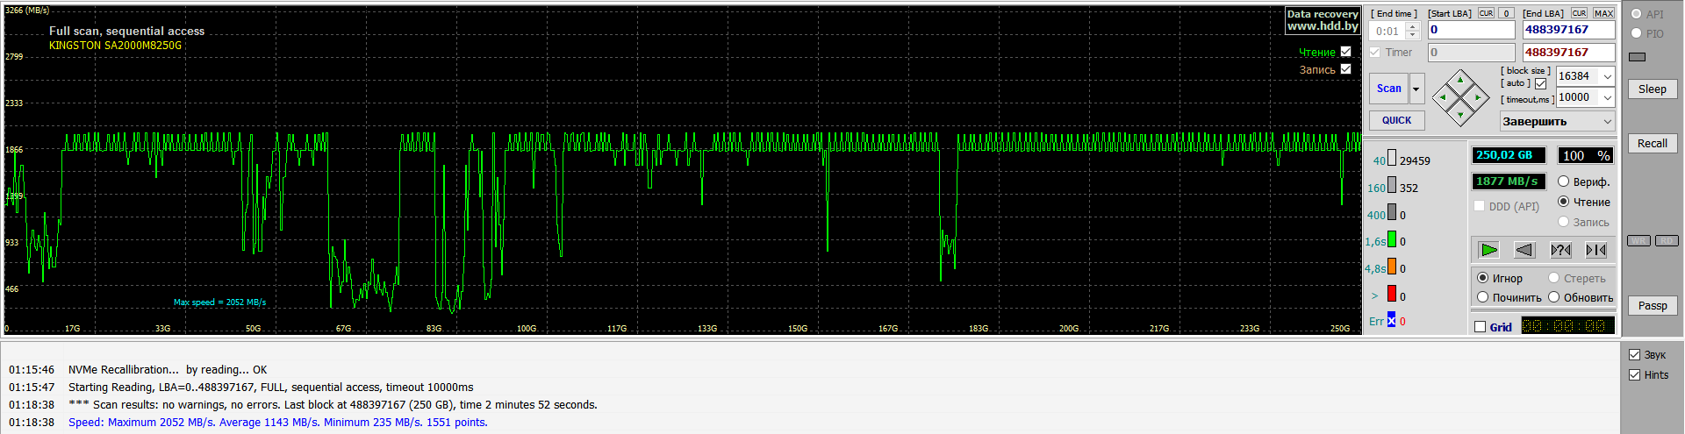This screenshot has width=1685, height=434.
Task: Toggle the Чтение graph line checkbox
Action: click(x=1345, y=52)
